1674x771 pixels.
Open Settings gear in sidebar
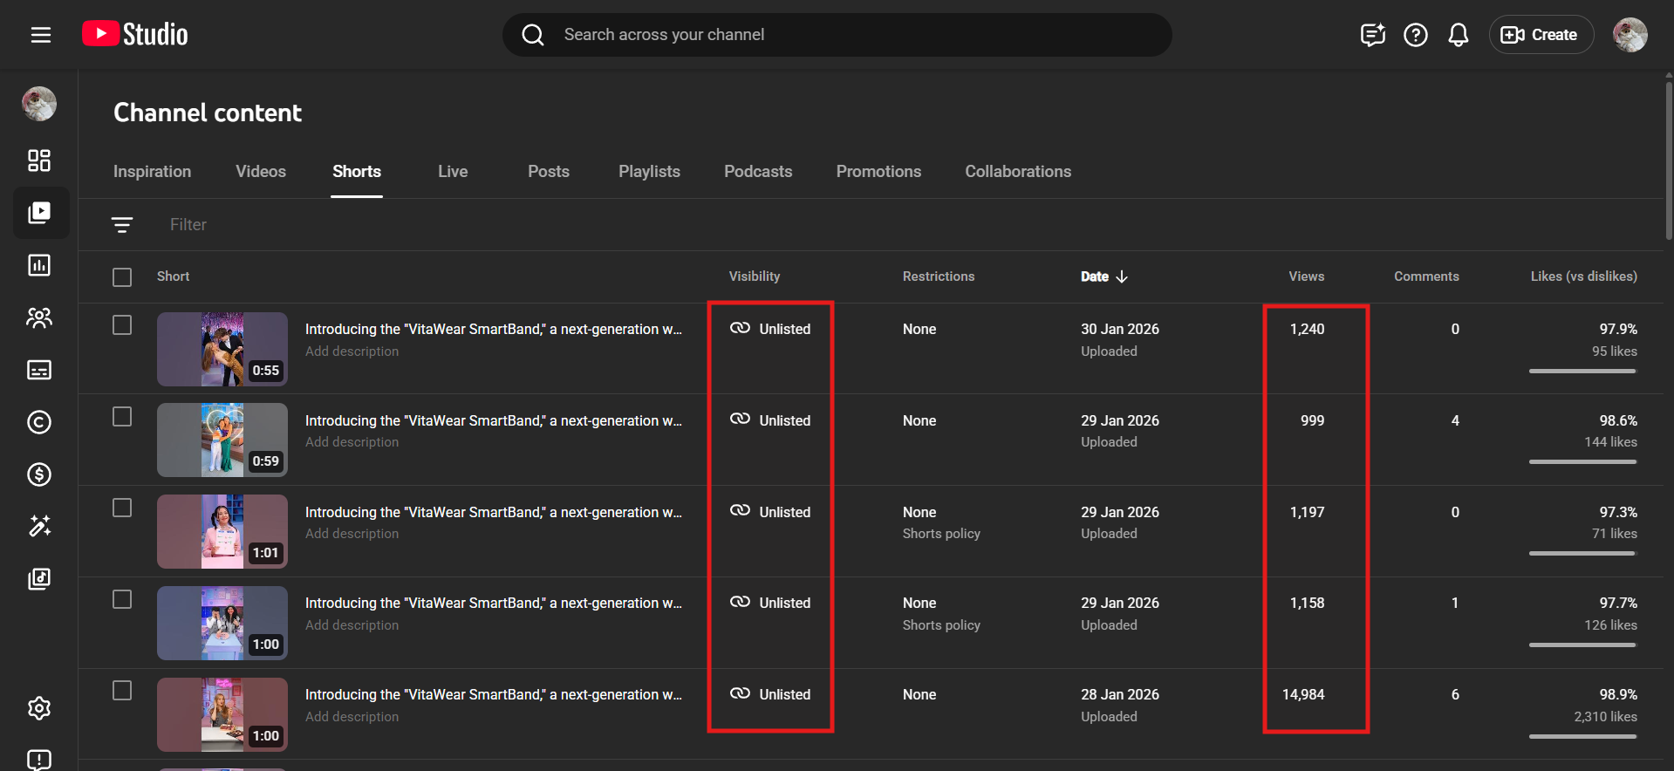click(x=39, y=708)
